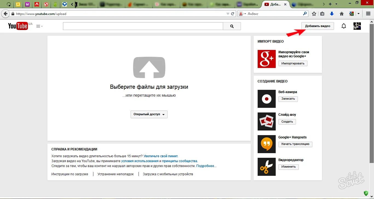Viewport: 374px width, 199px height.
Task: Click the browser search magnifier icon
Action: point(305,14)
